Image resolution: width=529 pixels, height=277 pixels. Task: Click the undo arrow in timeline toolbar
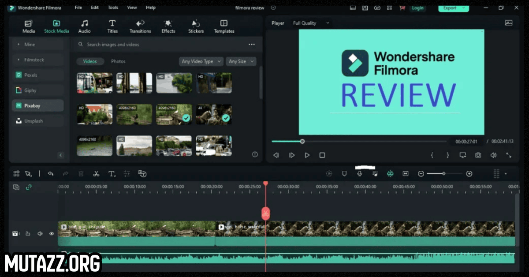51,174
